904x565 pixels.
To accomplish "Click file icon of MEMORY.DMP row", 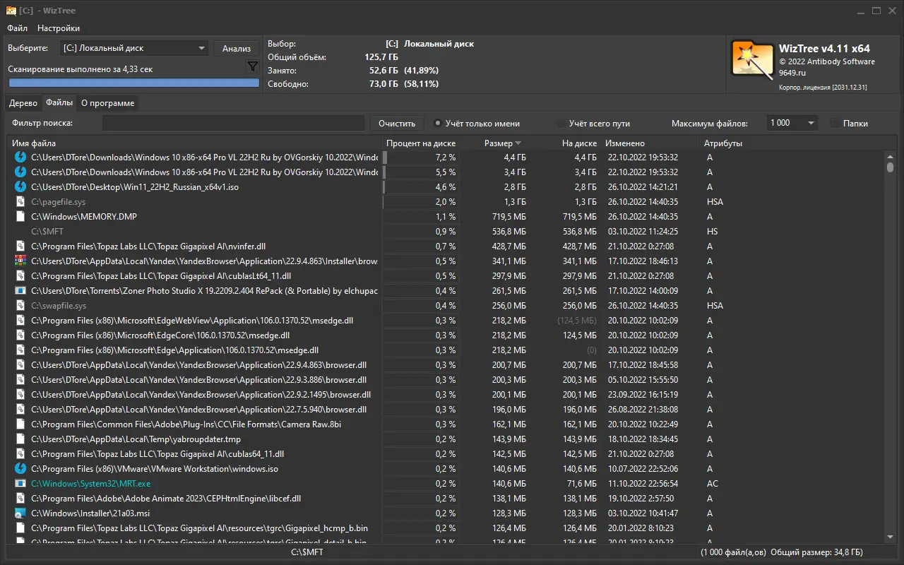I will [20, 217].
